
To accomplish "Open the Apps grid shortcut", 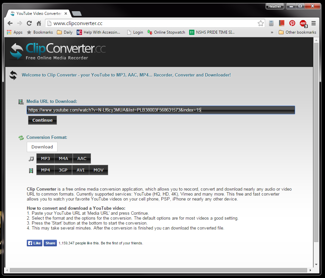I will 15,32.
